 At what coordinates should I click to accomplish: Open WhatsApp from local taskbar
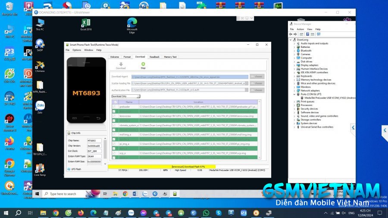click(206, 213)
